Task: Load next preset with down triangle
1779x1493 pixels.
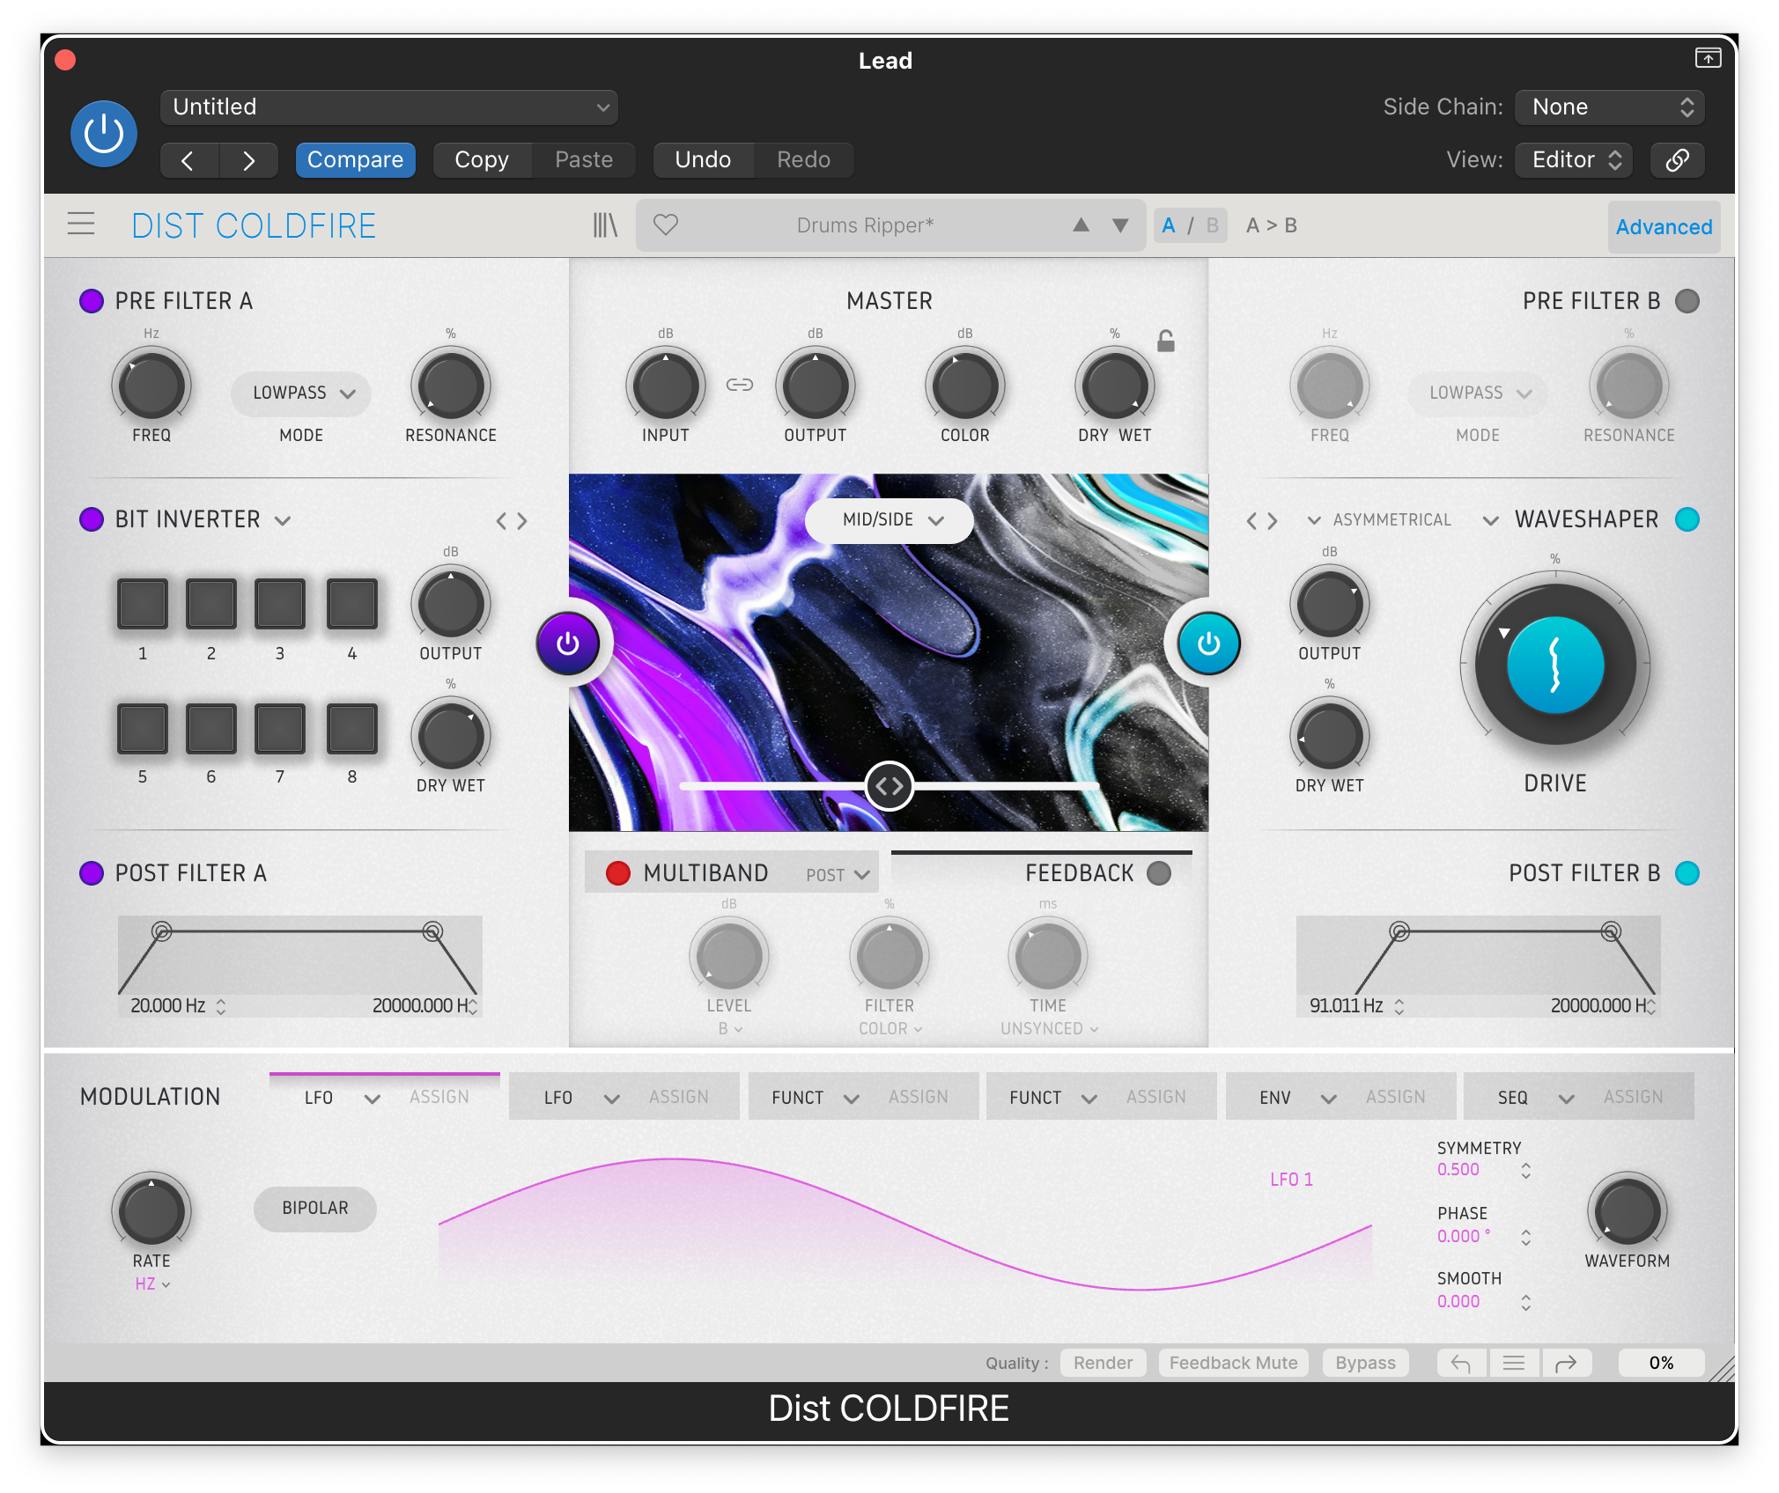Action: tap(1120, 225)
